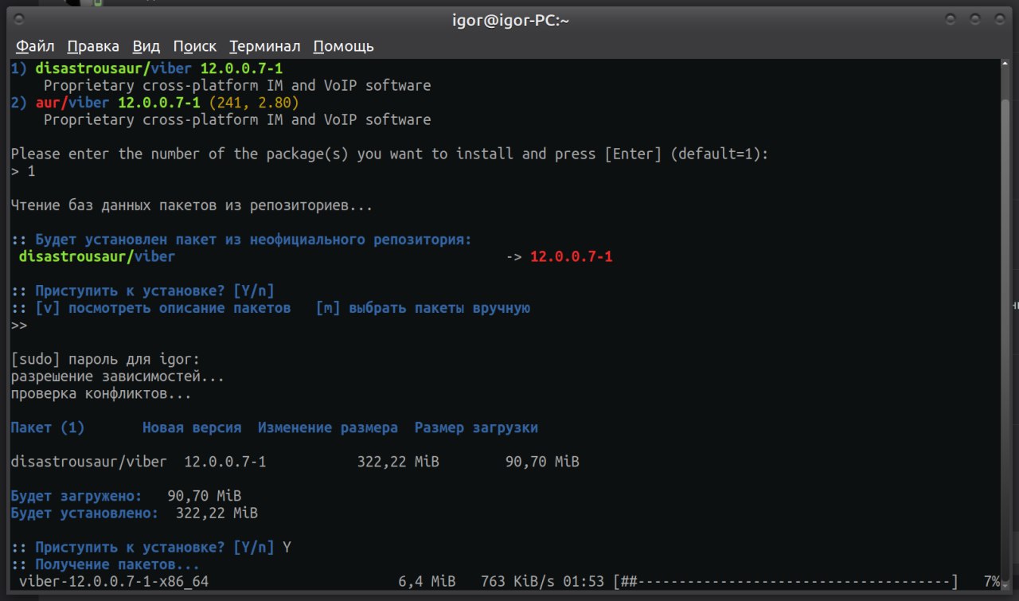The height and width of the screenshot is (601, 1019).
Task: Click the window title igor@igor-PC:~
Action: pyautogui.click(x=509, y=20)
